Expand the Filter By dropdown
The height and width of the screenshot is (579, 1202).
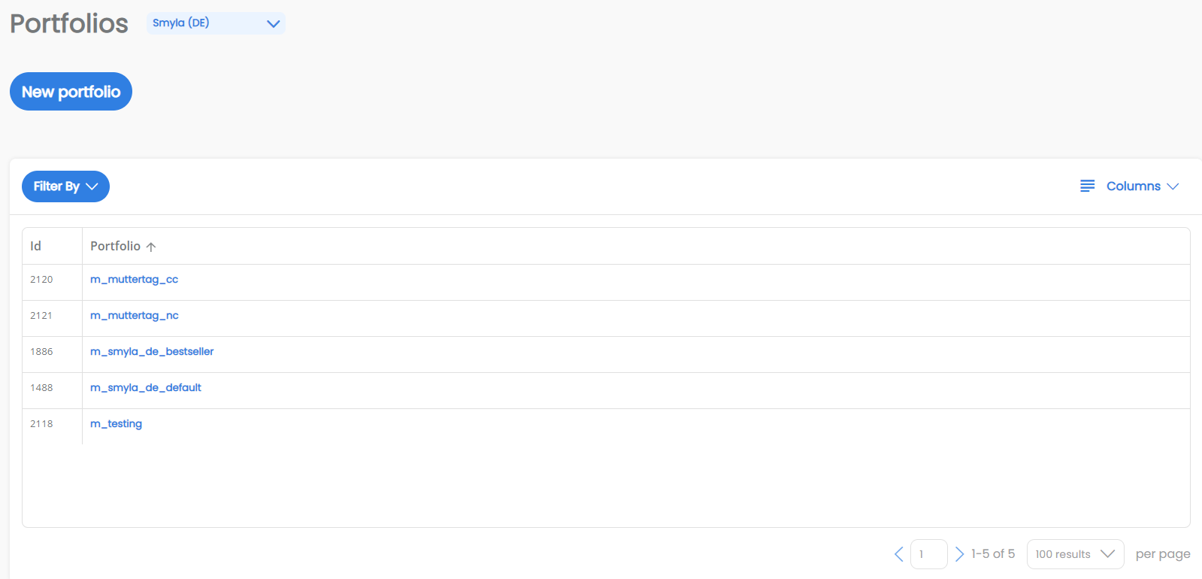coord(65,186)
